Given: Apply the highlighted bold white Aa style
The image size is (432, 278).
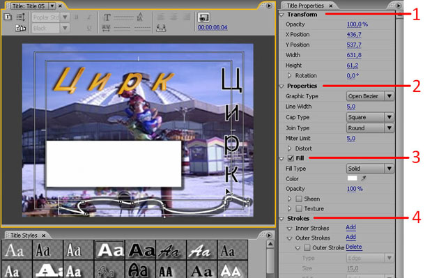Looking at the screenshot, I should [x=109, y=250].
